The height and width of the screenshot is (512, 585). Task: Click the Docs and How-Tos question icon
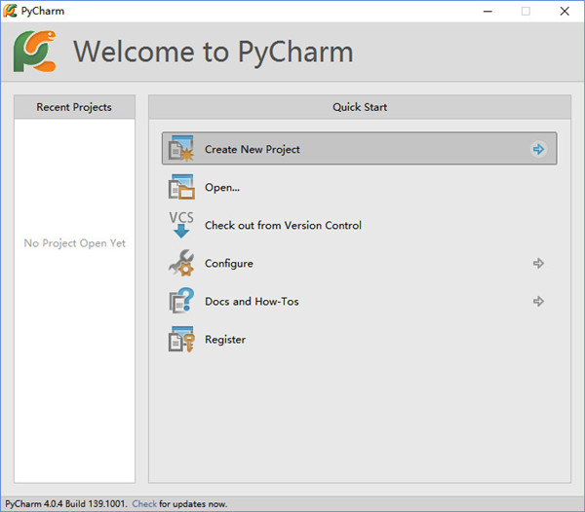(x=181, y=301)
